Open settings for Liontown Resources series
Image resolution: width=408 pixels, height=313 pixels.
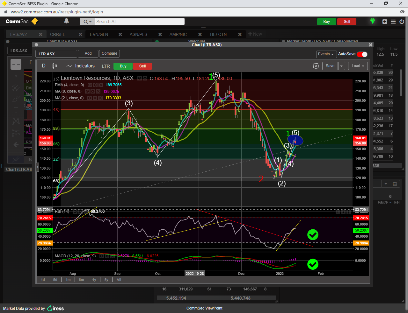145,78
